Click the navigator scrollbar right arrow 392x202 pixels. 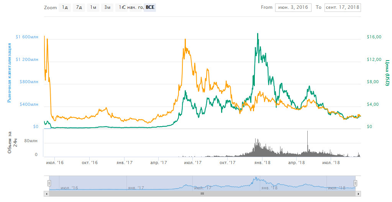click(358, 194)
